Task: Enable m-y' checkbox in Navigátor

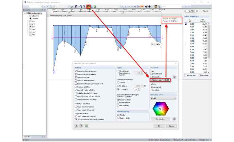Action: 30,32
